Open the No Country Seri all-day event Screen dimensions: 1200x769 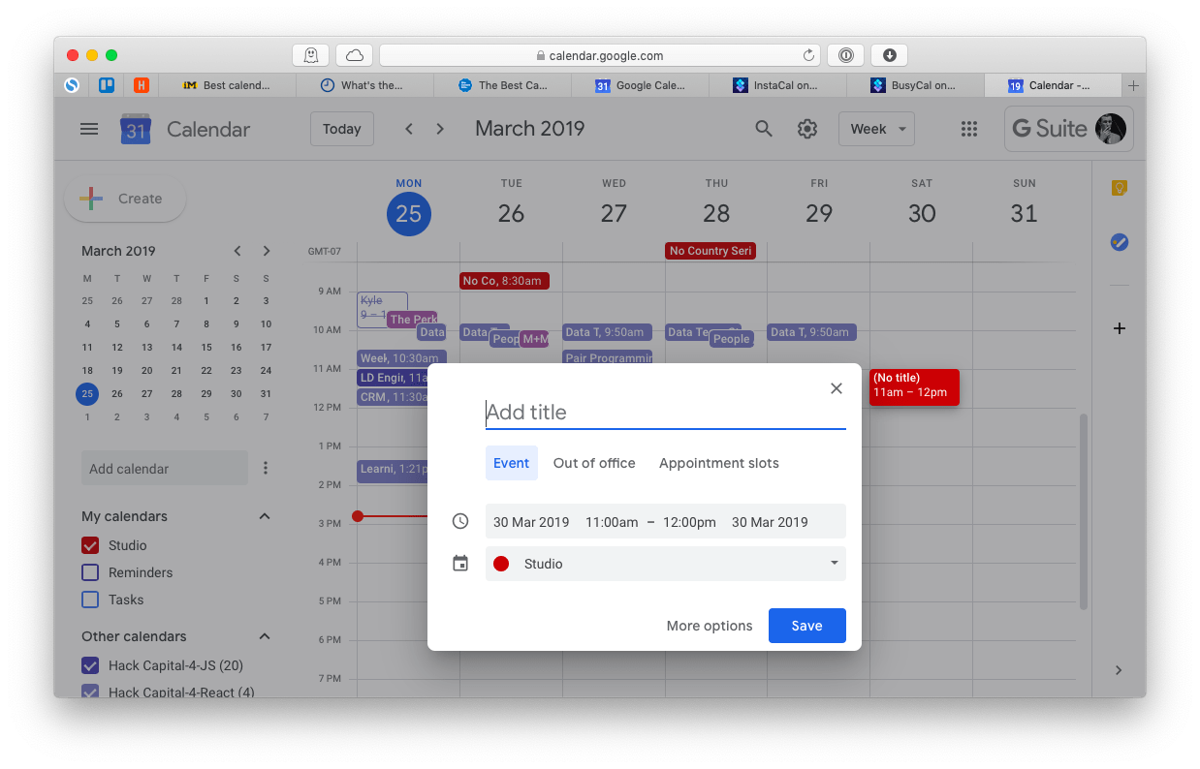711,251
